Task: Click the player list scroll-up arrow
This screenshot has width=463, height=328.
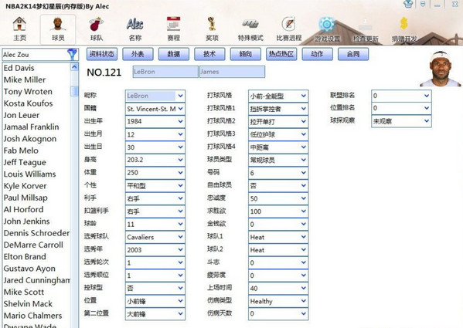Action: tap(74, 67)
